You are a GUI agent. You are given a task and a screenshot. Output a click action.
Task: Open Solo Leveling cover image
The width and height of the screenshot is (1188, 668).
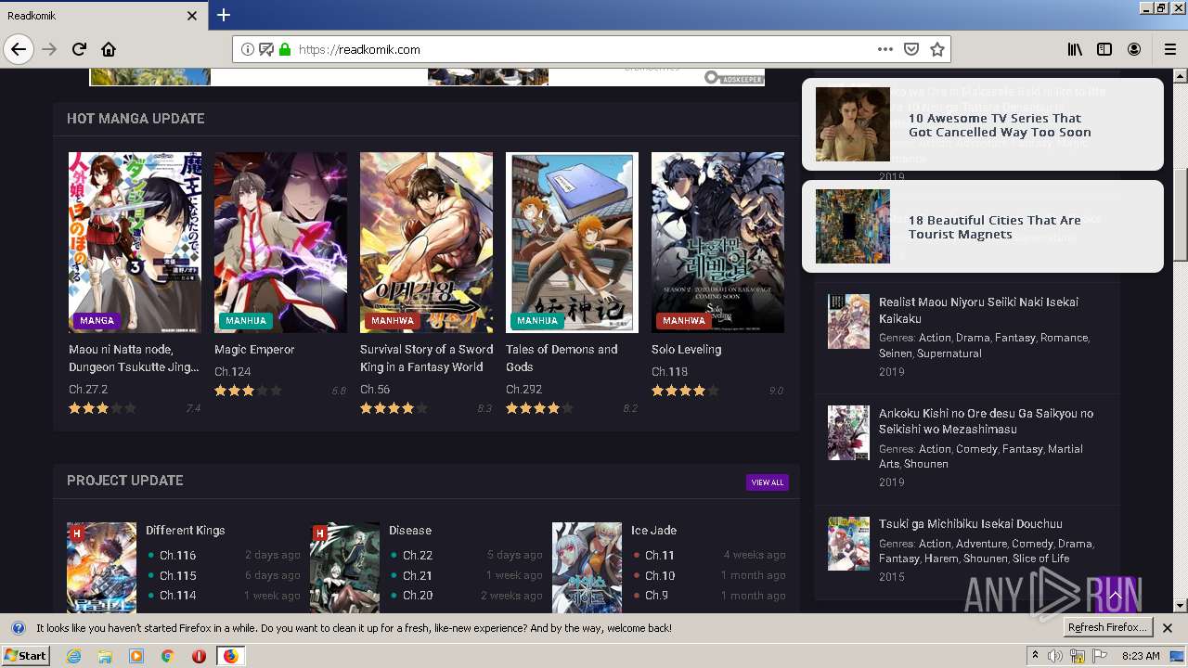(717, 242)
